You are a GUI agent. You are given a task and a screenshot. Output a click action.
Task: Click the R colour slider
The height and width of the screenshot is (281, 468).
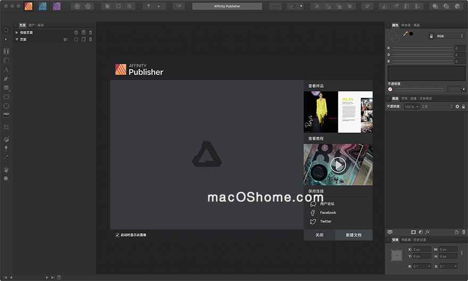422,48
